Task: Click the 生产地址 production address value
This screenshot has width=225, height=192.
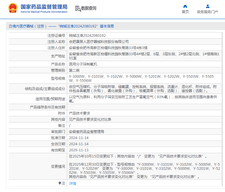Action: pyautogui.click(x=144, y=56)
